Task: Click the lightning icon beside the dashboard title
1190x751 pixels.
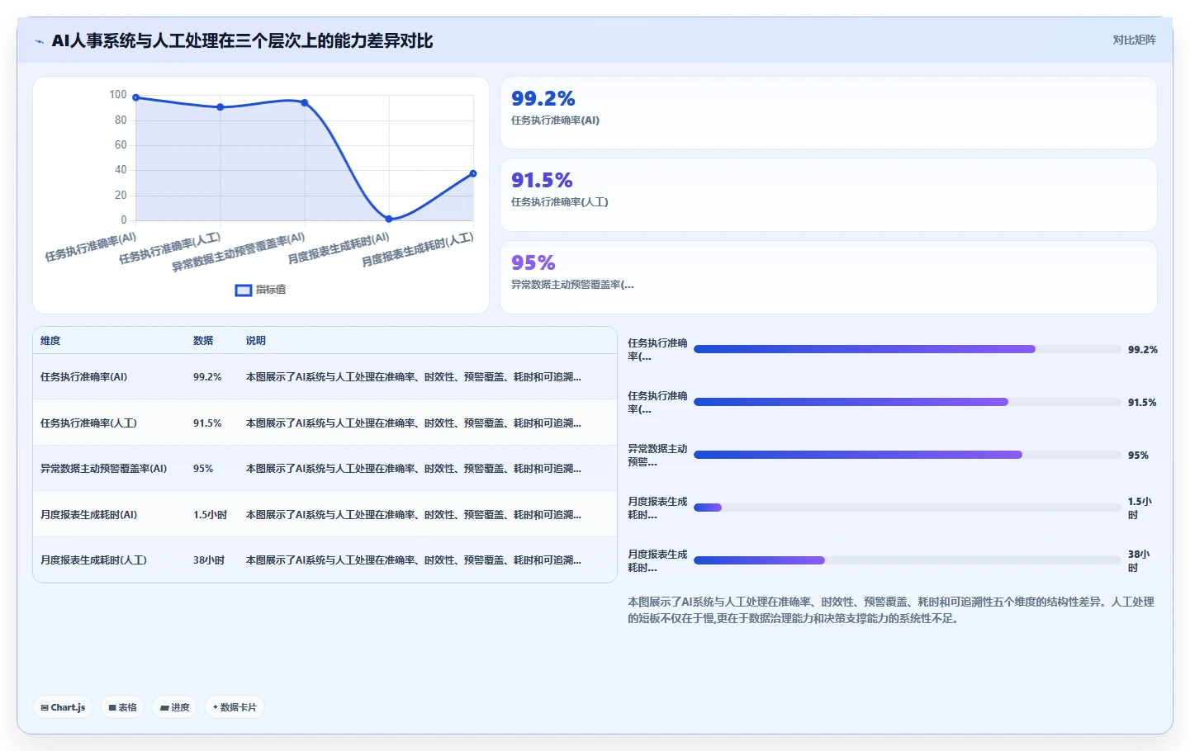Action: tap(40, 41)
